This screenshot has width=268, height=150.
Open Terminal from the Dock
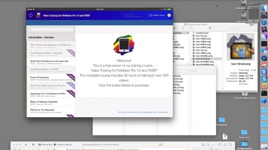point(264,93)
